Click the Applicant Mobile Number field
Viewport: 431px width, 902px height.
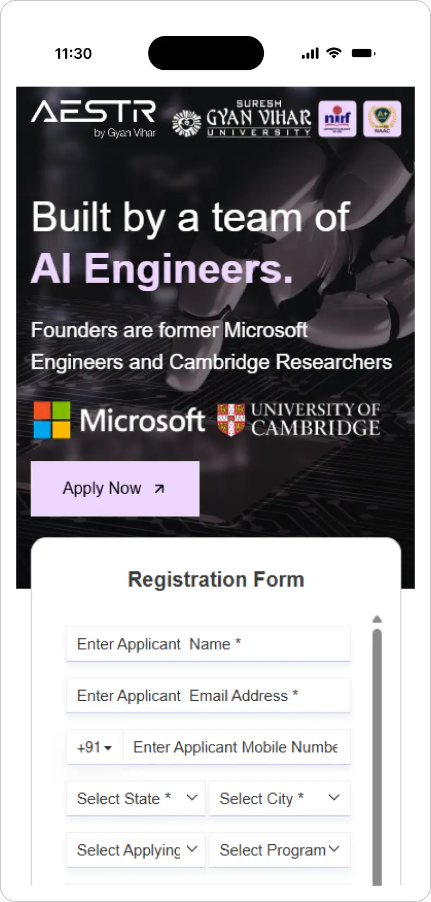[236, 747]
